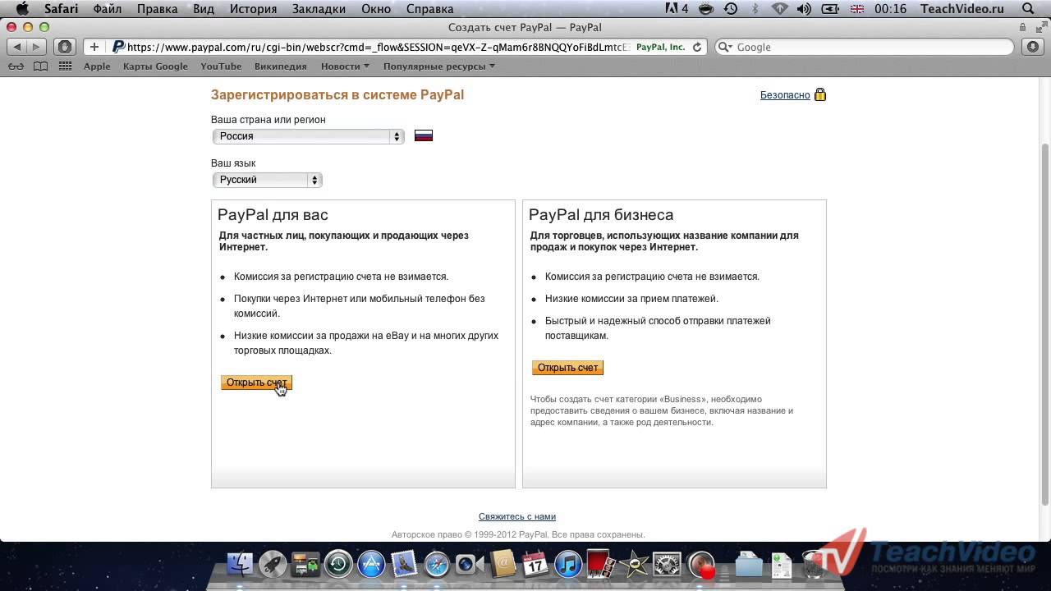The width and height of the screenshot is (1051, 591).
Task: Click the Safari forward arrow button
Action: point(37,47)
